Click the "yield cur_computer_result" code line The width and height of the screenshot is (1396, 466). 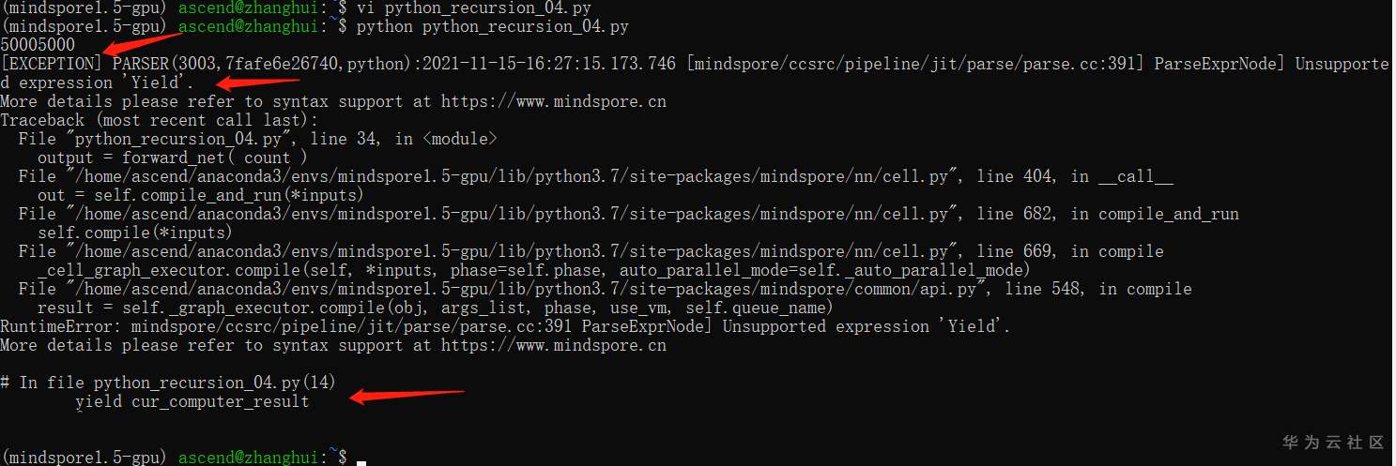pyautogui.click(x=192, y=401)
